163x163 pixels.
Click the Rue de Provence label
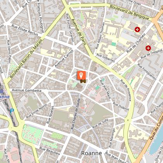click(126, 90)
